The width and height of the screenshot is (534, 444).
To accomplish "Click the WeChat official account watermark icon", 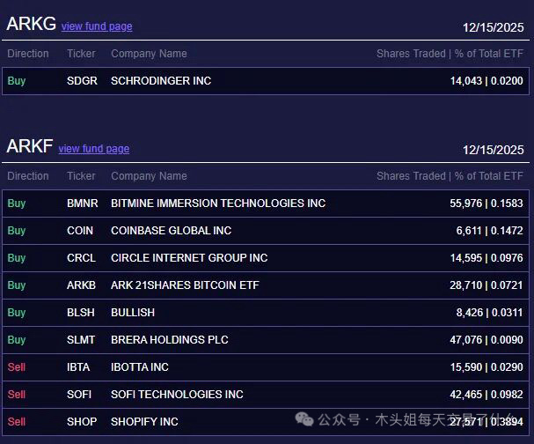I will tap(304, 419).
